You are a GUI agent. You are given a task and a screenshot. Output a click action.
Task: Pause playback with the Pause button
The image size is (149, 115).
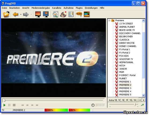9,105
